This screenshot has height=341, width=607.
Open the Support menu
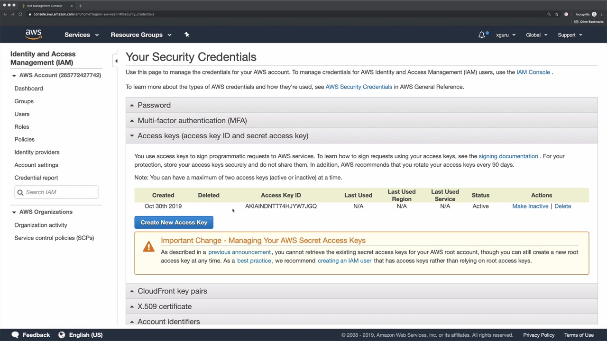pyautogui.click(x=570, y=35)
